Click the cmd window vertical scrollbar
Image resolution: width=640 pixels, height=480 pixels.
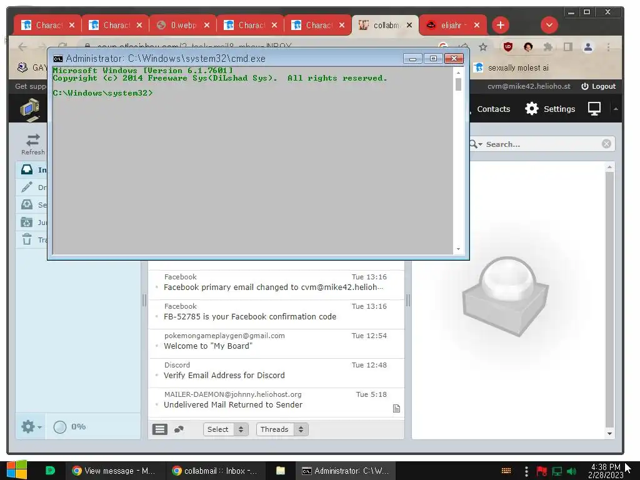coord(458,84)
